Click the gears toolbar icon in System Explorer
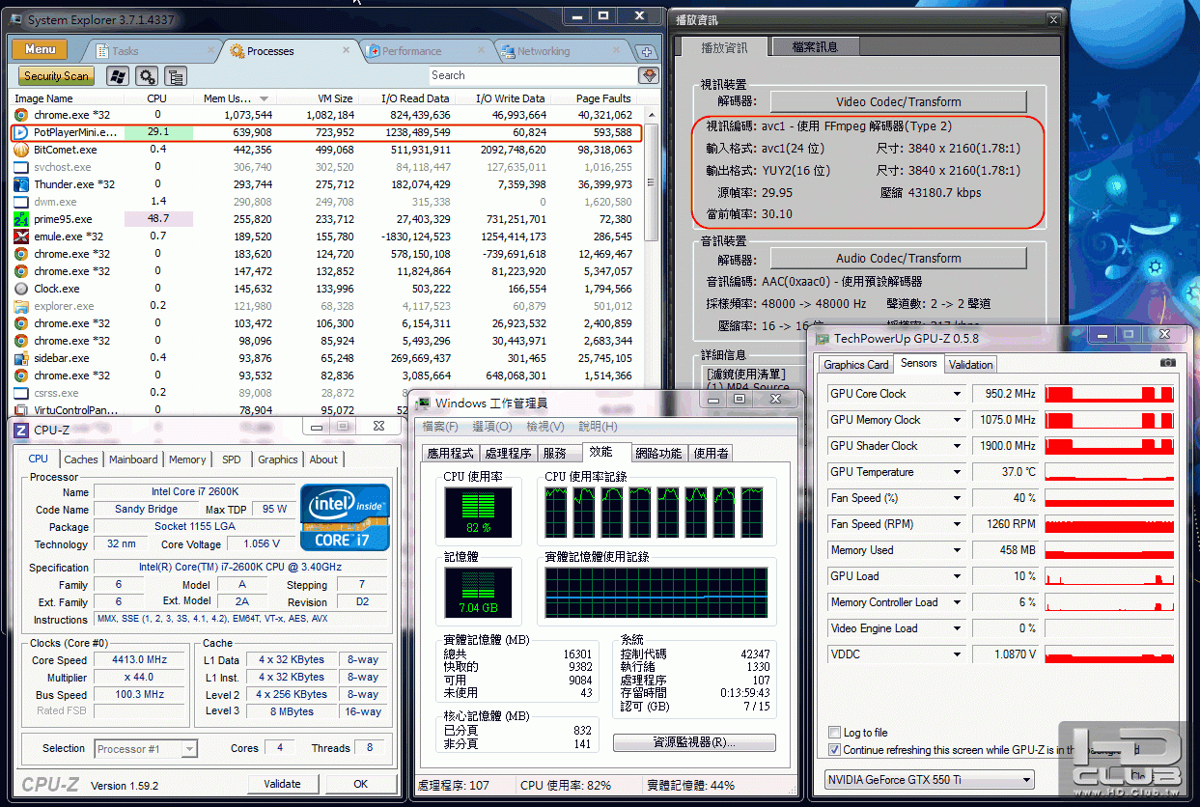 [147, 76]
